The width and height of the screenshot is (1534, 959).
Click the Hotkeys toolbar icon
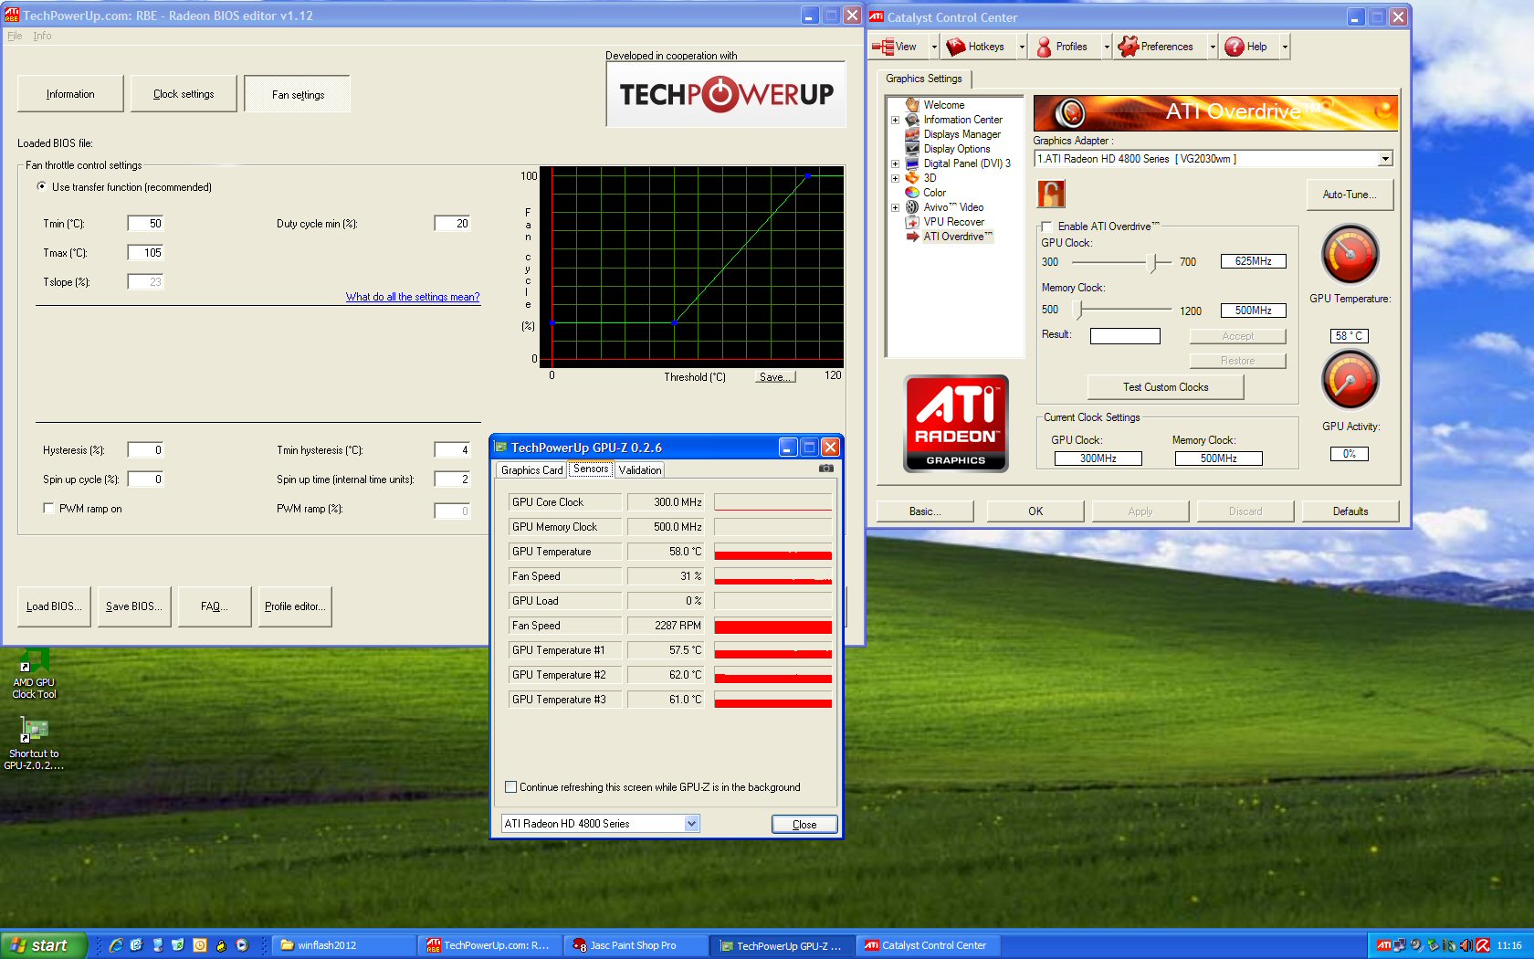(956, 47)
